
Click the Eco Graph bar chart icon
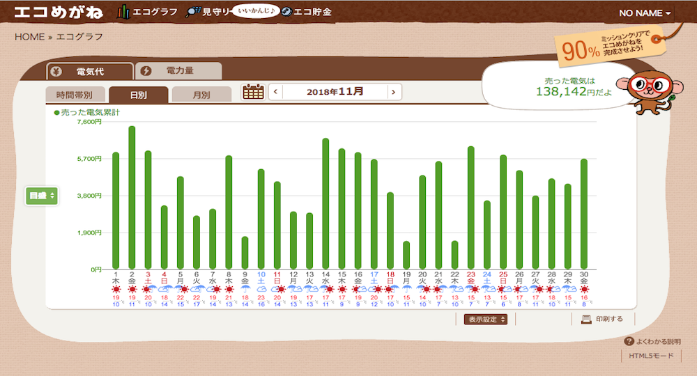[x=123, y=12]
